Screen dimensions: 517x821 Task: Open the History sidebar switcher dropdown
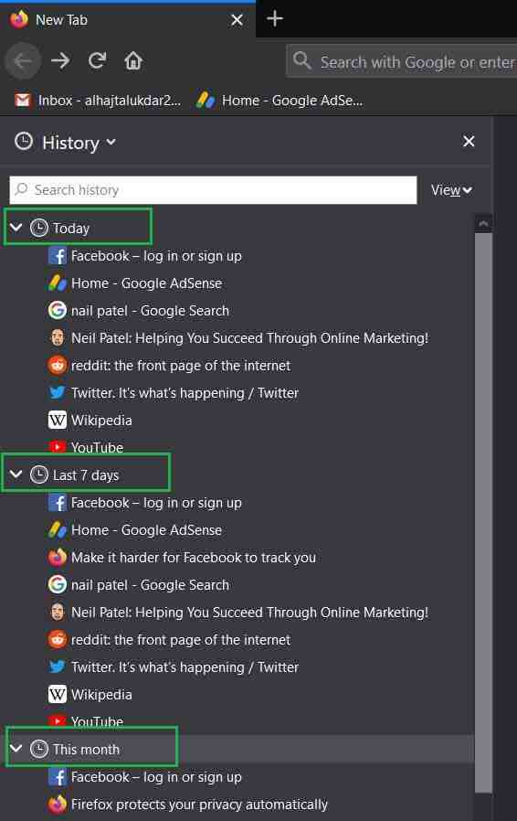79,143
